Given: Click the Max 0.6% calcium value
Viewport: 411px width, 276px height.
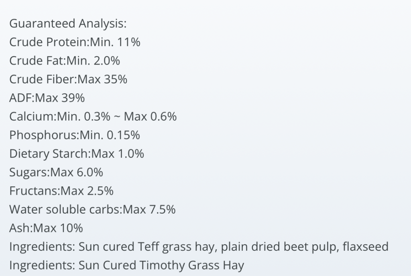Looking at the screenshot, I should tap(150, 117).
